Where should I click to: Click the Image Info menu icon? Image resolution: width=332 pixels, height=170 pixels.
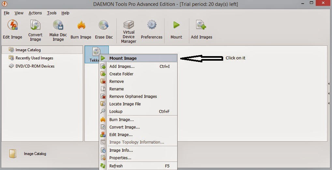click(103, 150)
